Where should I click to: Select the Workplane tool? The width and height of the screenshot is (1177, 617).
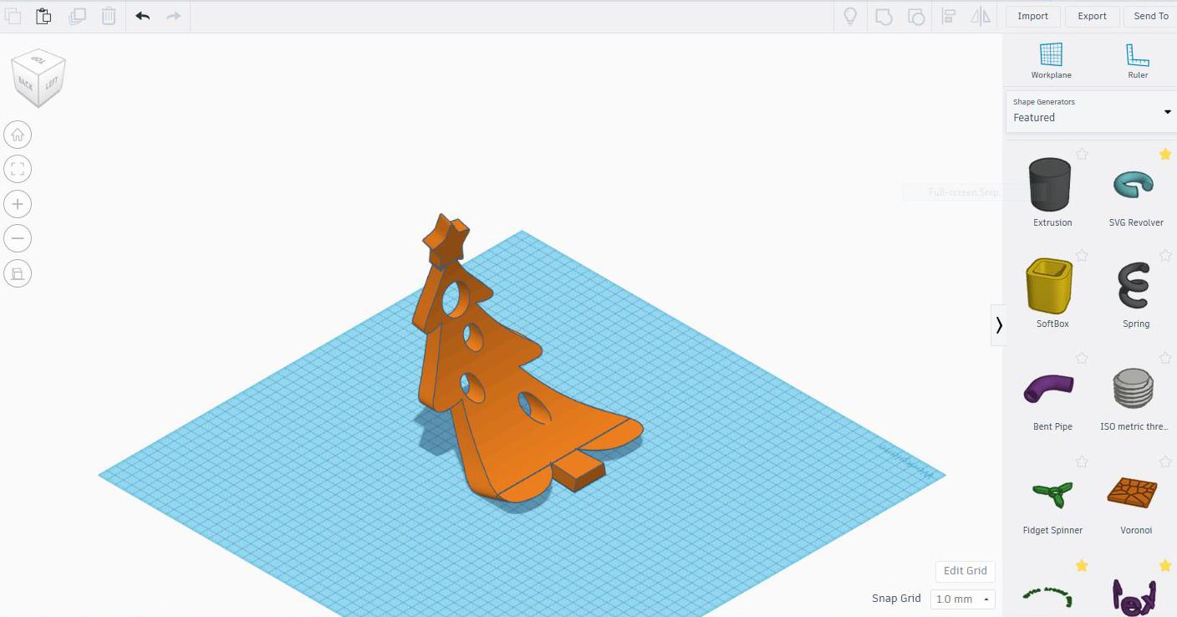1051,61
